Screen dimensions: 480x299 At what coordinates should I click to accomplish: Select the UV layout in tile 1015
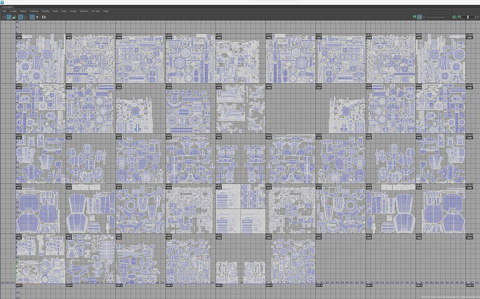click(241, 209)
